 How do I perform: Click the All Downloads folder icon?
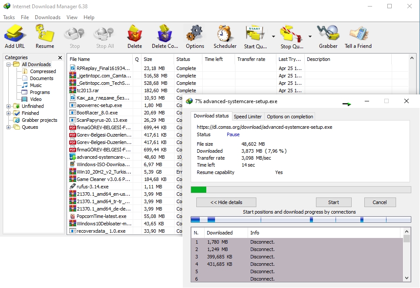tap(17, 64)
